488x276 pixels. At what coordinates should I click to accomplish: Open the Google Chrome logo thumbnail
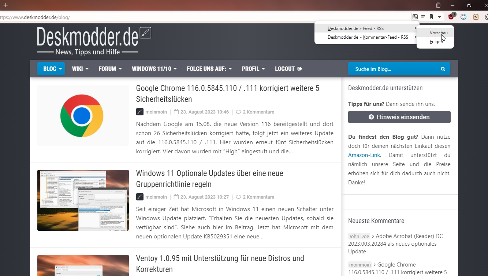(83, 115)
